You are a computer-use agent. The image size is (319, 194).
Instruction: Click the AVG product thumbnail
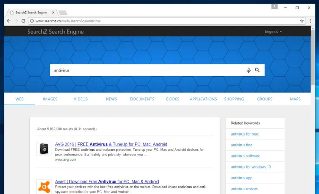pos(44,149)
